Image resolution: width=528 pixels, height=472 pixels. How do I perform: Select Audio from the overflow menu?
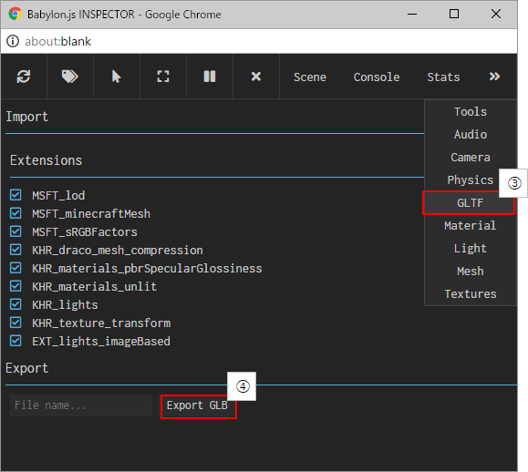[x=471, y=135]
